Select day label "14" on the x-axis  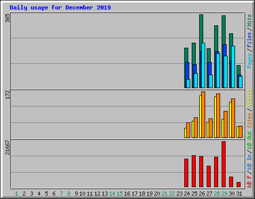pyautogui.click(x=112, y=194)
